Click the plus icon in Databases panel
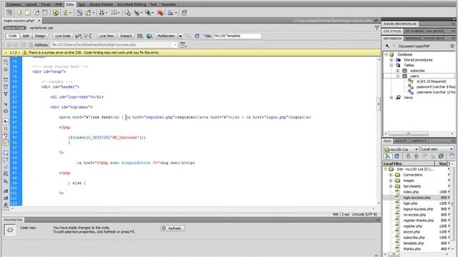Image resolution: width=458 pixels, height=257 pixels. click(x=387, y=46)
